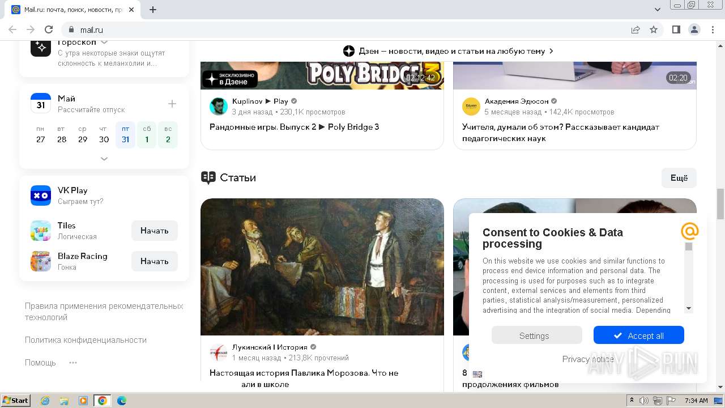The width and height of the screenshot is (725, 408).
Task: Click the Wednesday 29 calendar day
Action: click(x=83, y=134)
